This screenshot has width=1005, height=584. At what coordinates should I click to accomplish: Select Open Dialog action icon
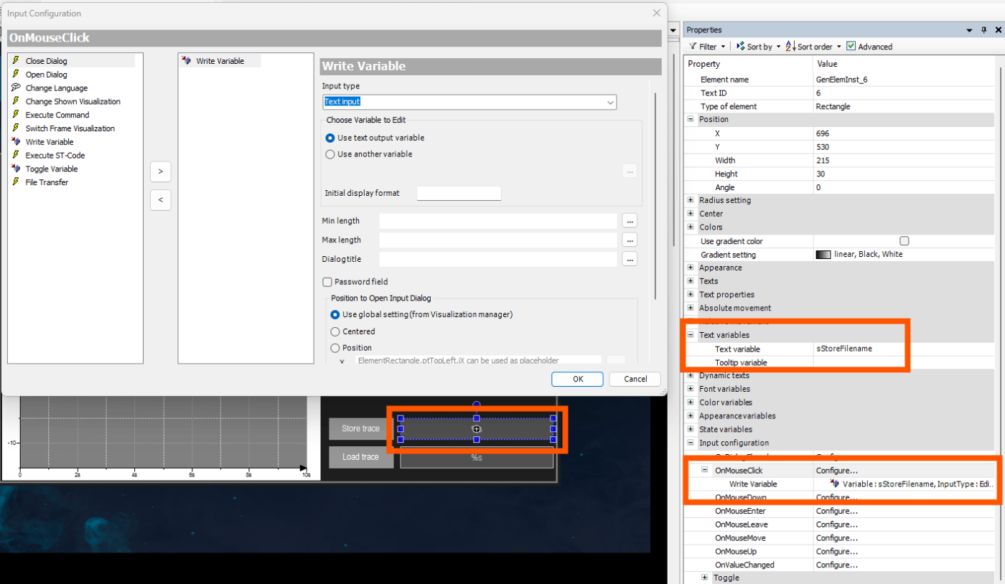coord(15,75)
